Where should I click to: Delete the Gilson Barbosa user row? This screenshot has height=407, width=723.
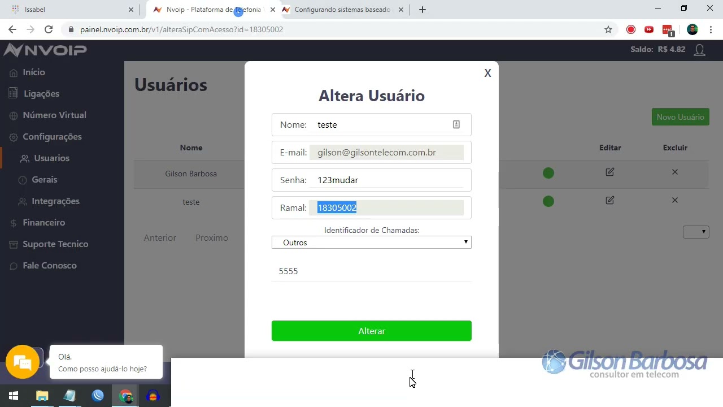[x=674, y=172]
